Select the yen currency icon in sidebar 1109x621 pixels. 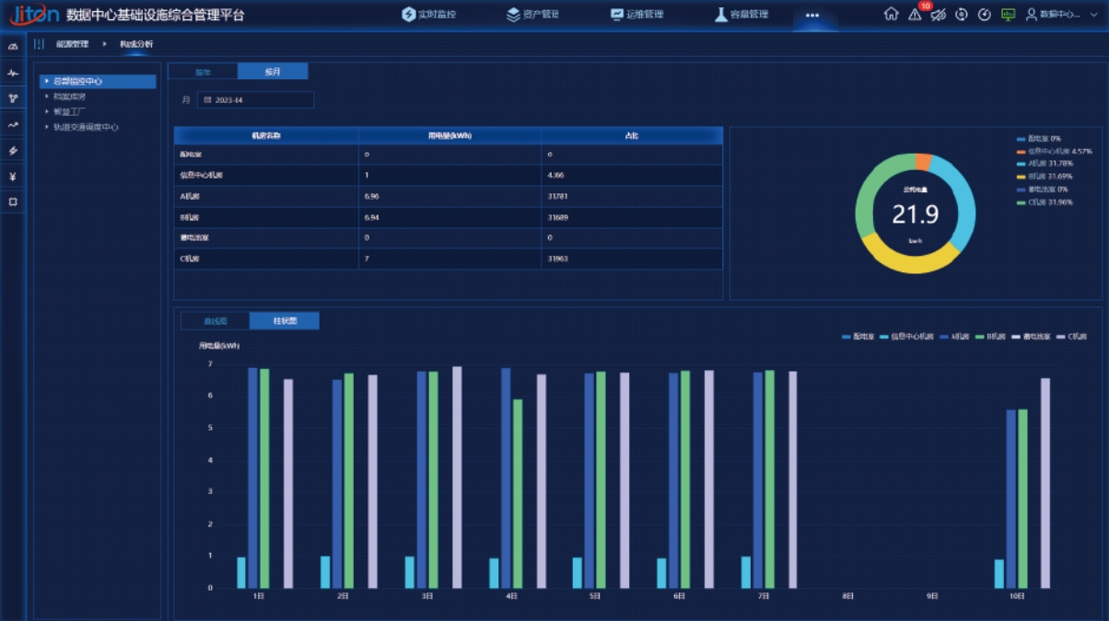pos(13,176)
